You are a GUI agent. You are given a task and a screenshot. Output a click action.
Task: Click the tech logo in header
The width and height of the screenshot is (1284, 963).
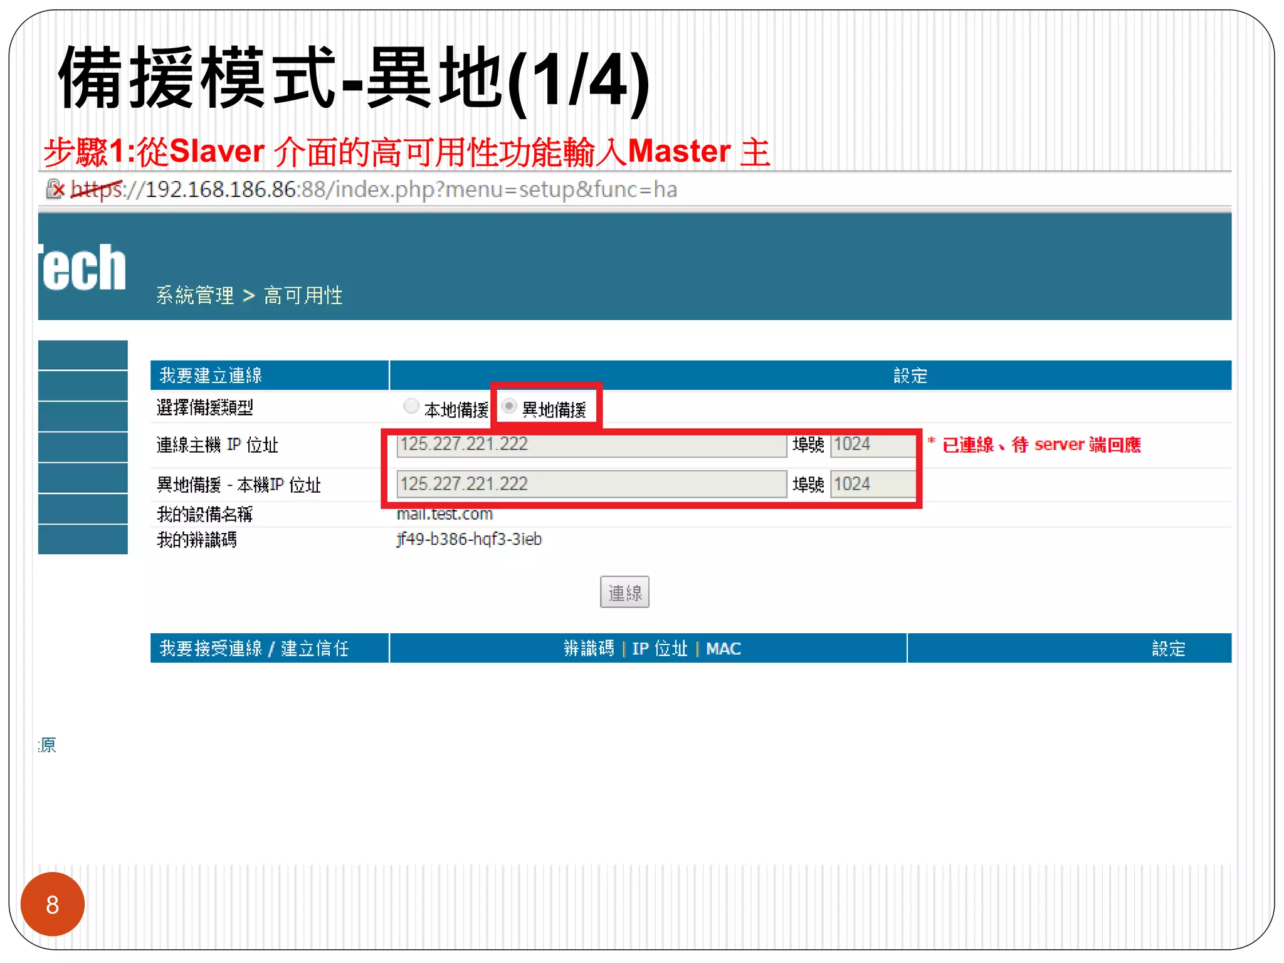click(82, 268)
